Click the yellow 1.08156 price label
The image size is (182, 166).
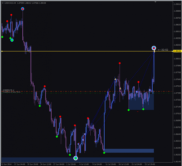[177, 51]
